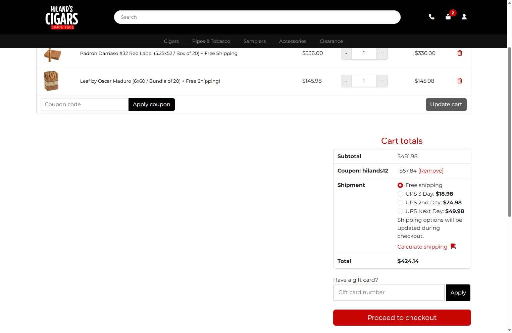The width and height of the screenshot is (512, 333).
Task: Decrease Leaf by Oscar Maduro quantity
Action: tap(346, 81)
